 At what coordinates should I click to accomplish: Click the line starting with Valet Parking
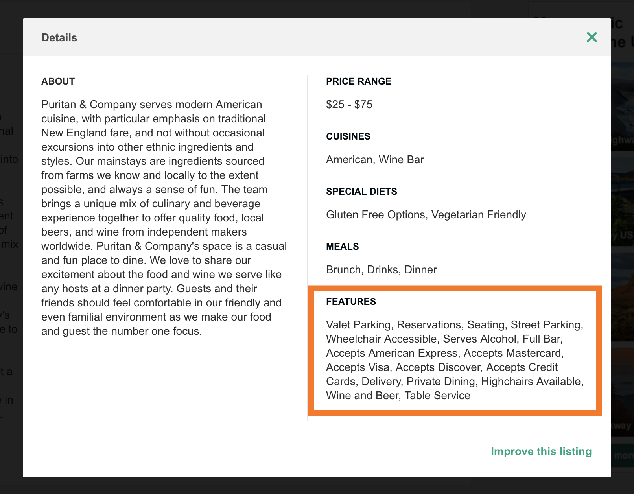click(455, 325)
